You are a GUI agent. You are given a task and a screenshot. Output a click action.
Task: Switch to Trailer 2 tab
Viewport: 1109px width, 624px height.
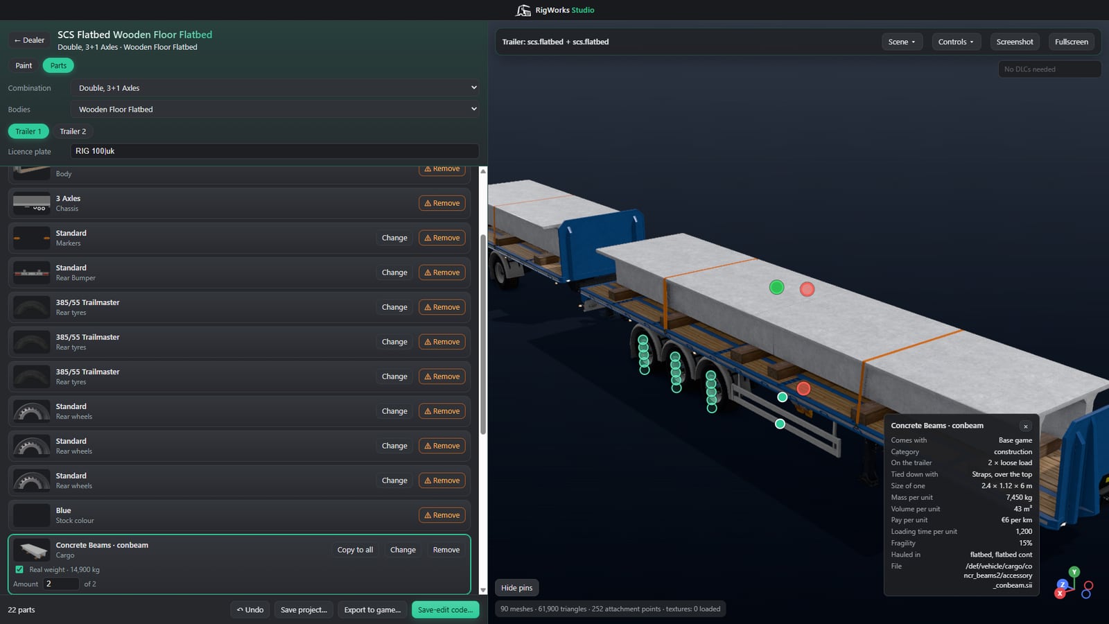pyautogui.click(x=73, y=131)
